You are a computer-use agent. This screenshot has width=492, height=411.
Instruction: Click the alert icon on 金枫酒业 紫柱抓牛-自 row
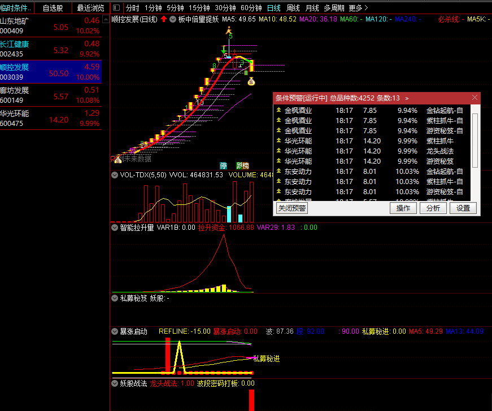(x=278, y=120)
